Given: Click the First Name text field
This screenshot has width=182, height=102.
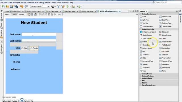Looking at the screenshot, I should pos(39,34).
